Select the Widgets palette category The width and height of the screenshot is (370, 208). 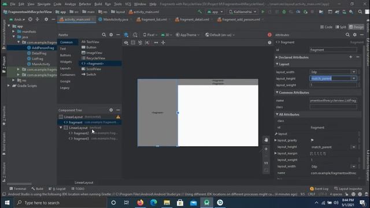[x=66, y=62]
